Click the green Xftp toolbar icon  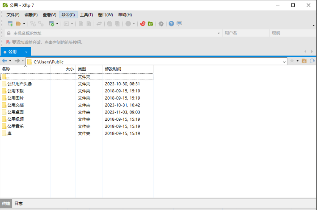pyautogui.click(x=150, y=24)
